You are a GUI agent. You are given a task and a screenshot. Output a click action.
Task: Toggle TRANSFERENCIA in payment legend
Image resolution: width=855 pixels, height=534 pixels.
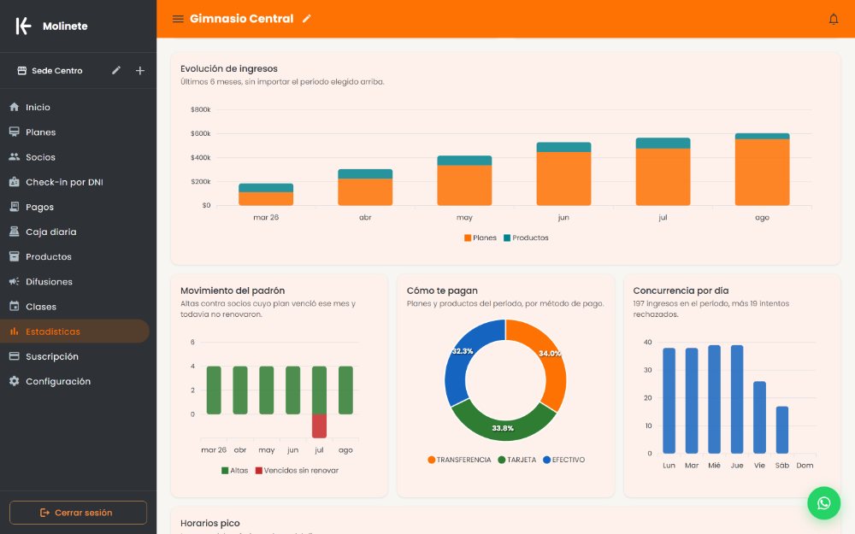460,460
